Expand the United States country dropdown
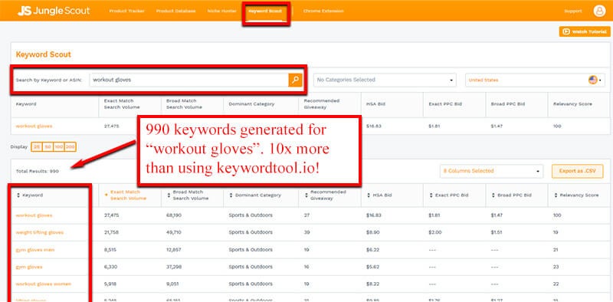613x302 pixels. coord(535,80)
